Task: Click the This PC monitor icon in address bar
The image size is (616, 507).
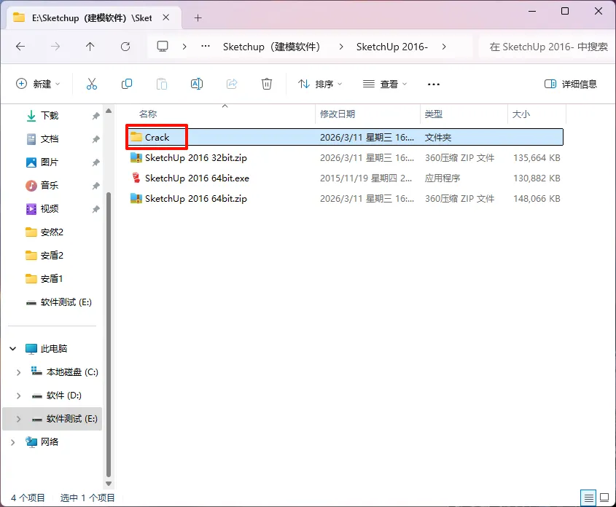Action: click(163, 47)
